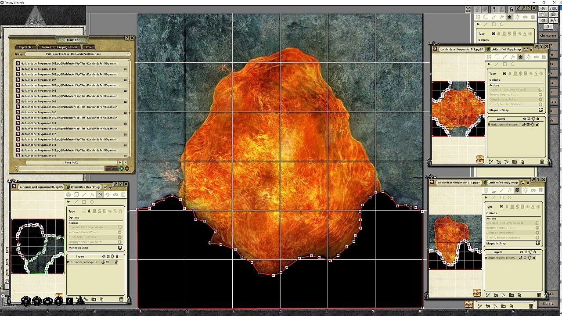Select the FX tool in 011 window toolbar
Image resolution: width=562 pixels, height=316 pixels.
pyautogui.click(x=512, y=57)
